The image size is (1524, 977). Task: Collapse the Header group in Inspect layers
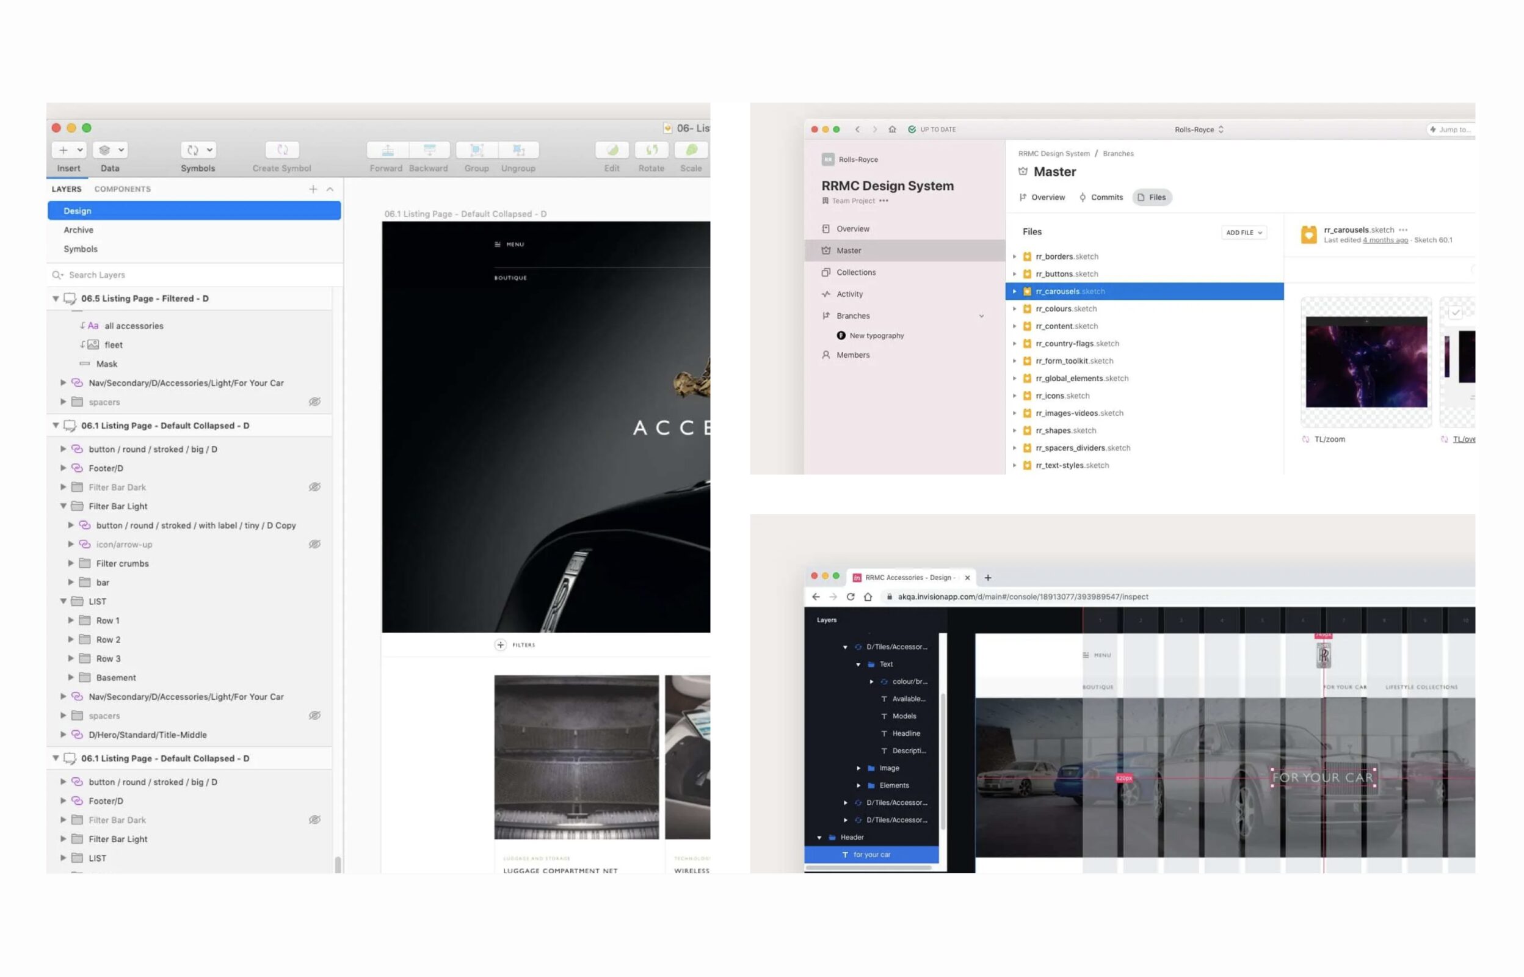pyautogui.click(x=819, y=837)
